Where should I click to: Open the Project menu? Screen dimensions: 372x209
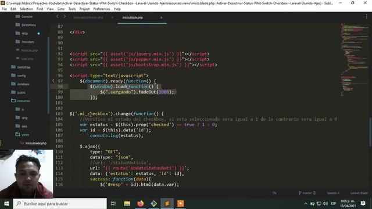(x=84, y=9)
